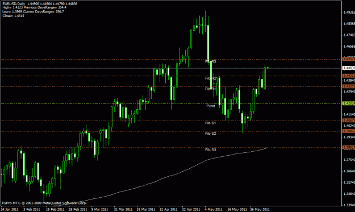Screen dimensions: 355x212
Task: Click the Fib R3 level label
Action: 211,61
